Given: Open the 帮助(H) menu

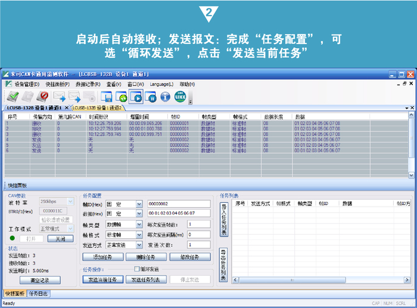Looking at the screenshot, I should point(187,85).
